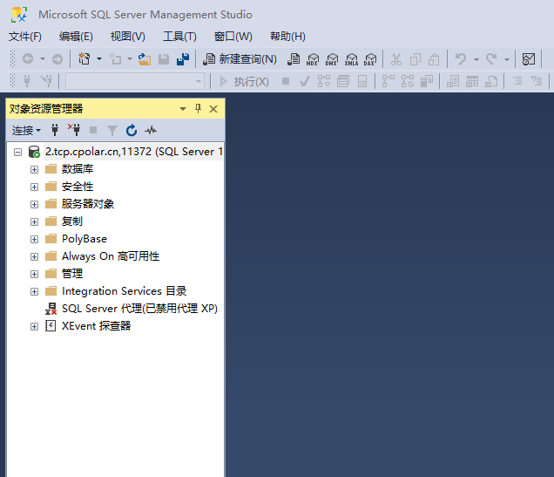Screen dimensions: 554x477
Task: Select the 数据库 tree item
Action: coord(78,169)
